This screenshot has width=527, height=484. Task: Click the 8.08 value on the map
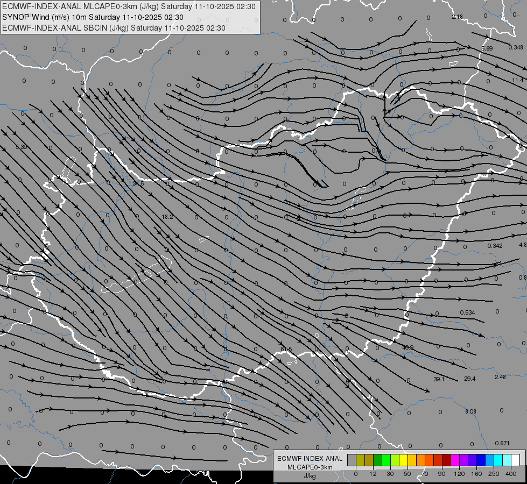click(x=470, y=411)
